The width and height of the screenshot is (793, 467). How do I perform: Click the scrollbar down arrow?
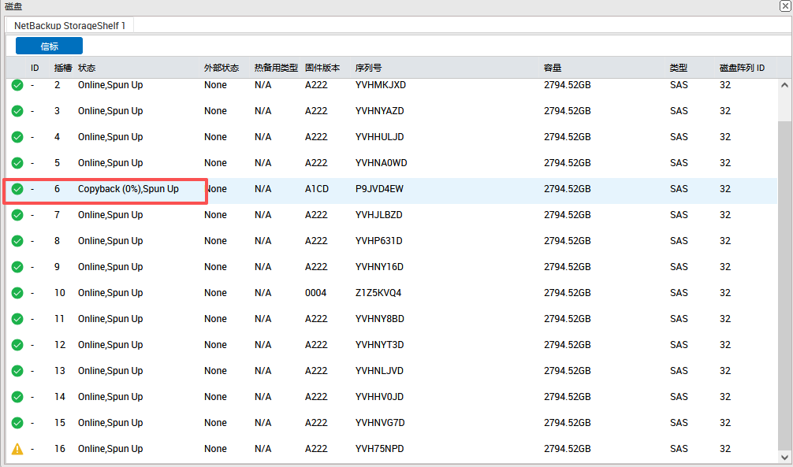tap(784, 456)
